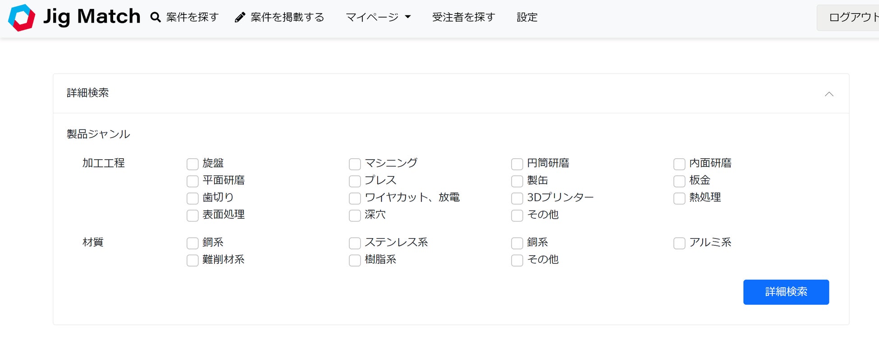Tick the アルミ系 checkbox
Screen dimensions: 879x340
[679, 243]
